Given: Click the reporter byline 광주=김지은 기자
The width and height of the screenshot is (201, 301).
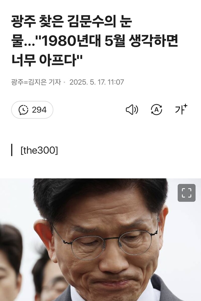Looking at the screenshot, I should (x=36, y=82).
